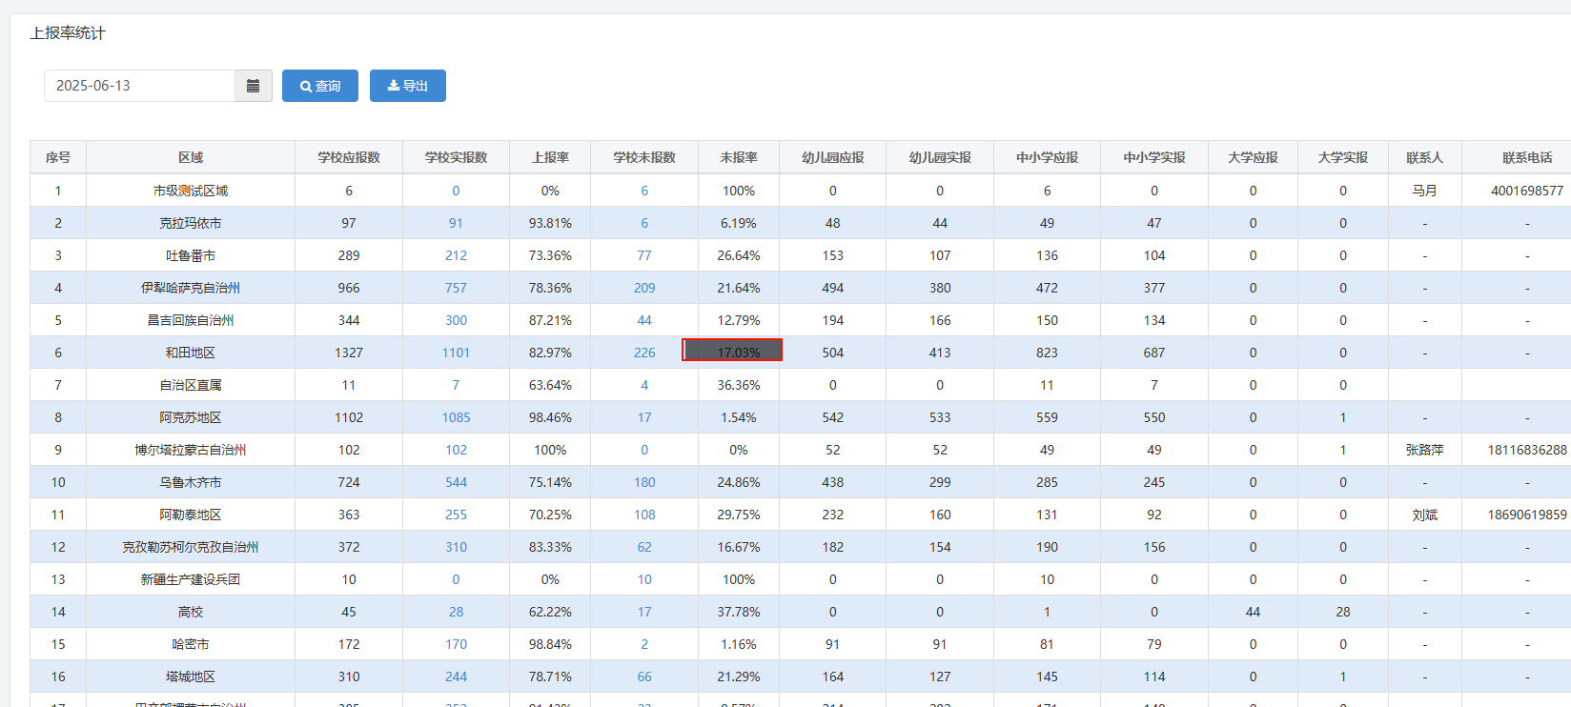This screenshot has height=707, width=1571.
Task: Open 克拉玛依市 reported schools link 91
Action: pos(456,223)
